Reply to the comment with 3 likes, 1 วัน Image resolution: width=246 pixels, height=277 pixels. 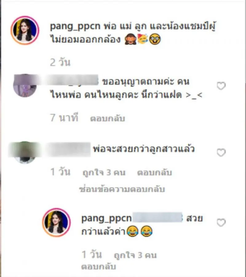tap(154, 173)
